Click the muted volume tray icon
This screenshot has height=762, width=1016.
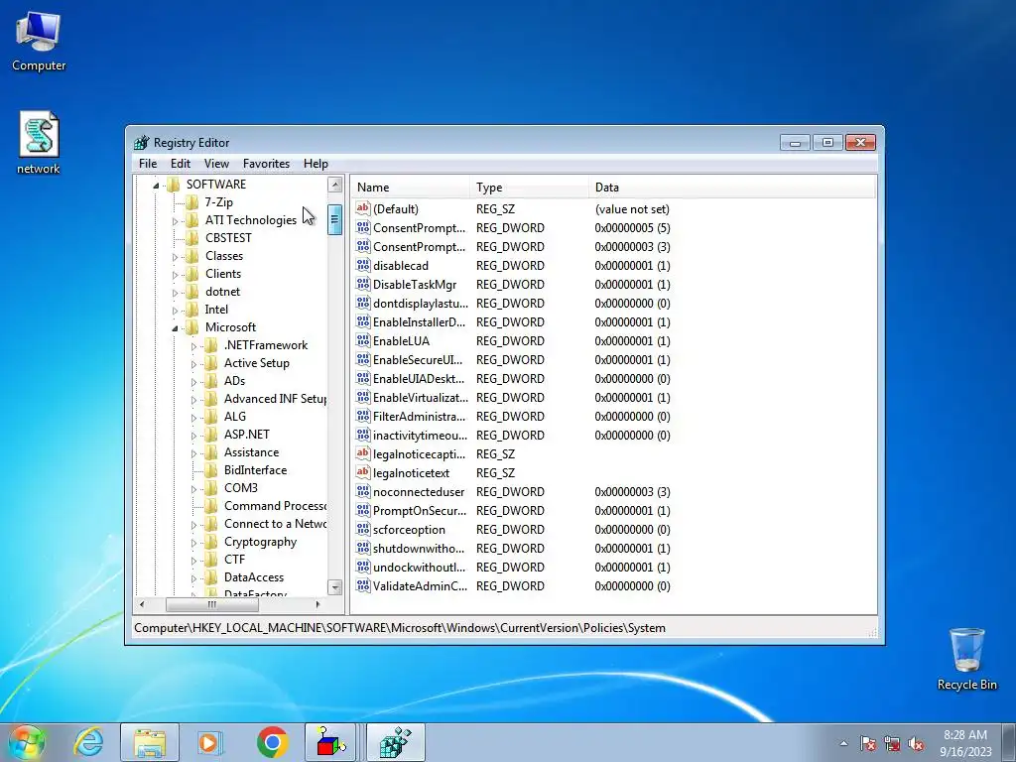point(916,744)
